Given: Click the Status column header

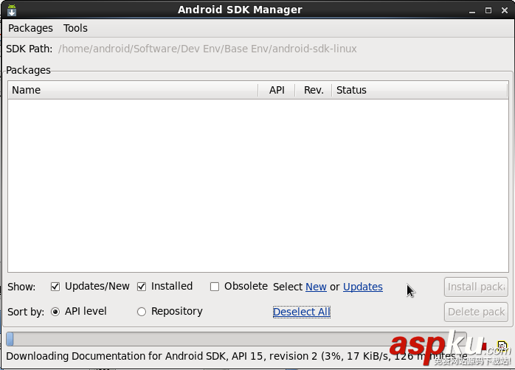Looking at the screenshot, I should [x=420, y=90].
